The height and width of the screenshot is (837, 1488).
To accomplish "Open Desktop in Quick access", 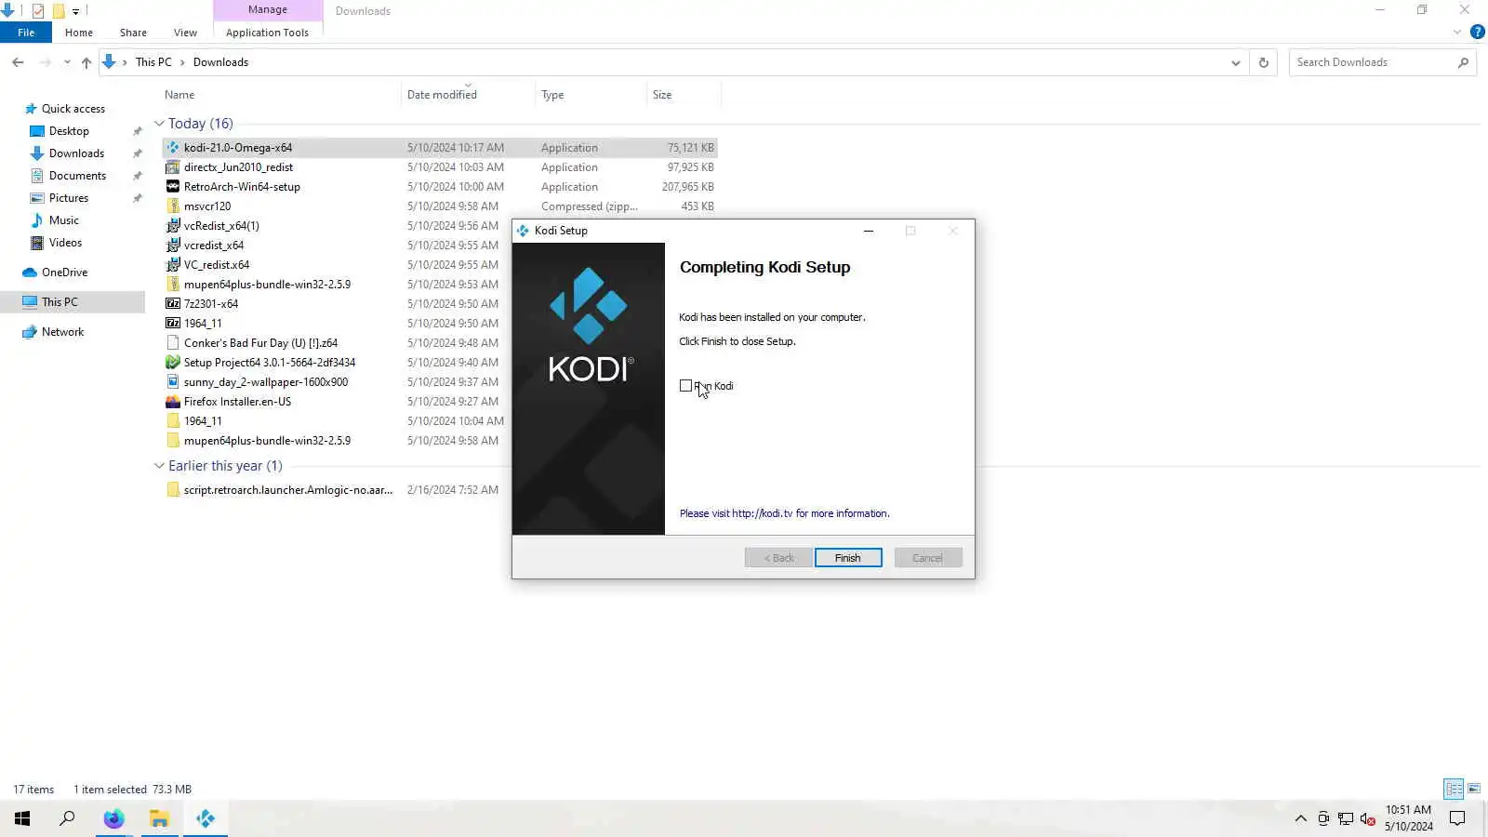I will coord(69,131).
